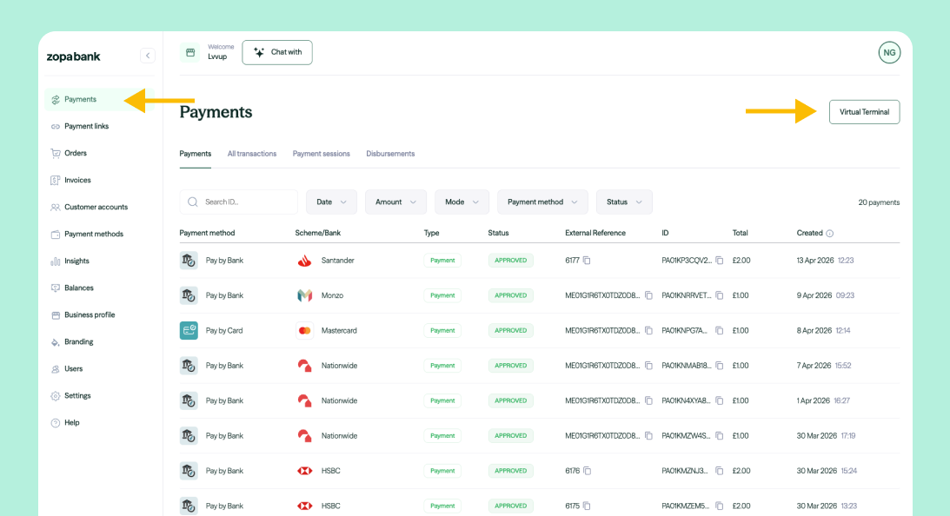Click the Payments sidebar icon

[x=55, y=99]
